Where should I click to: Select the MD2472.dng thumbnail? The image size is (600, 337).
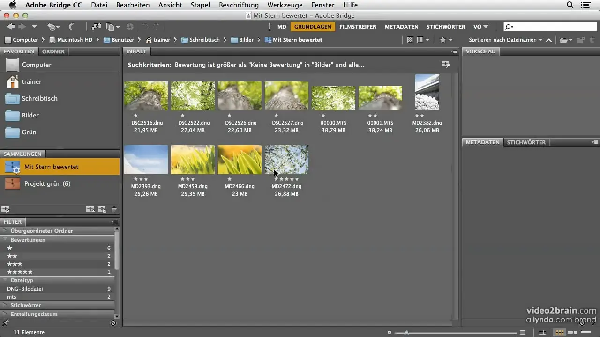tap(286, 160)
